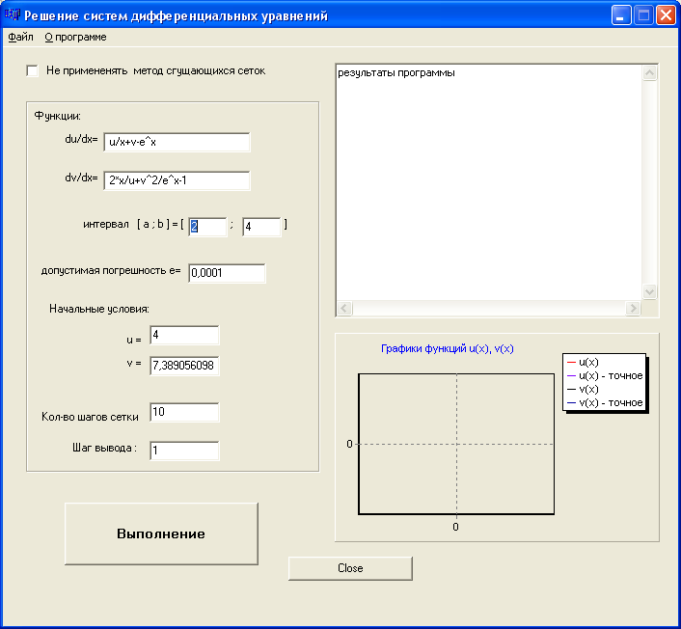Screen dimensions: 681x629
Task: Click the du/dx= formula input field
Action: (177, 142)
